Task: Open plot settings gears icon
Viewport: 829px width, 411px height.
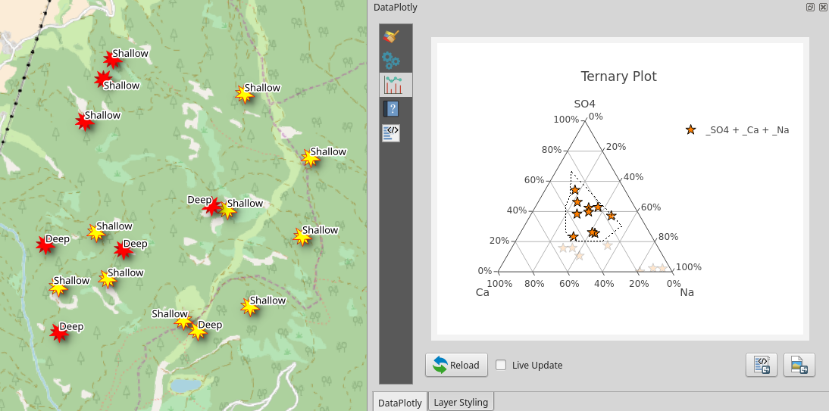Action: click(x=391, y=61)
